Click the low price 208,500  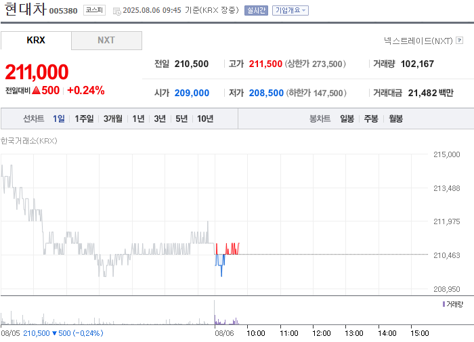pos(266,93)
